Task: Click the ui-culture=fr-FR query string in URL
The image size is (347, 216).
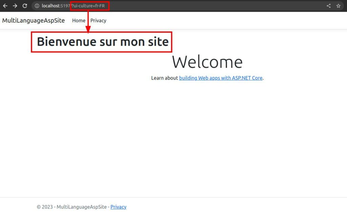Action: pyautogui.click(x=89, y=6)
